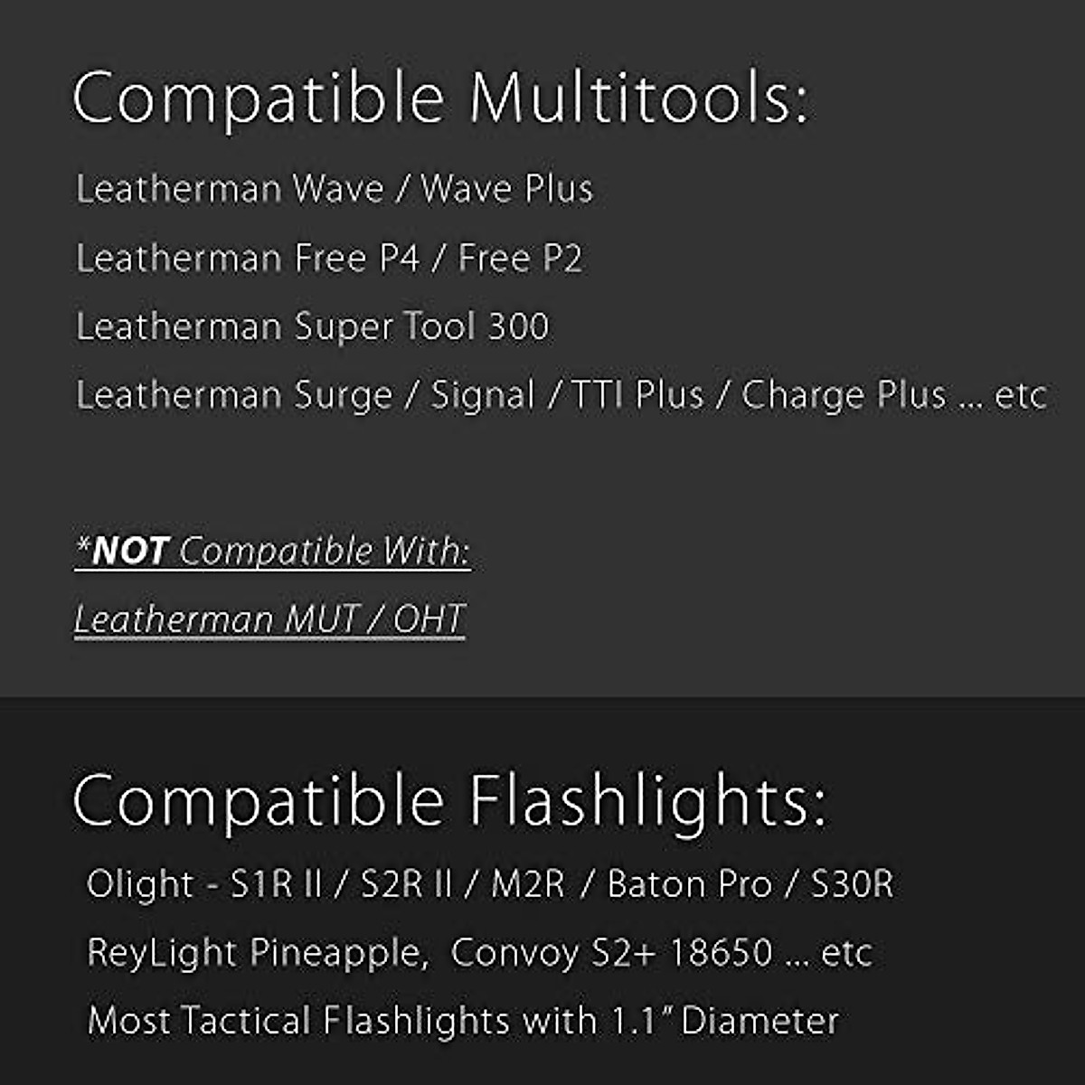Screen dimensions: 1085x1085
Task: Click the "TTI Plus" text
Action: click(x=637, y=395)
